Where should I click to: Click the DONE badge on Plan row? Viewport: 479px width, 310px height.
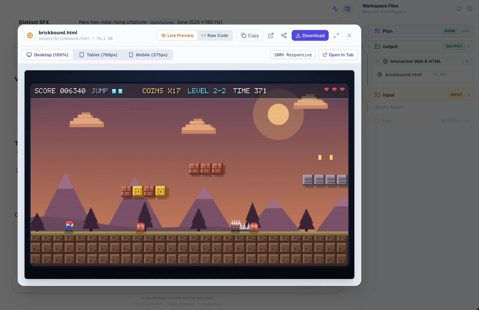[x=450, y=31]
